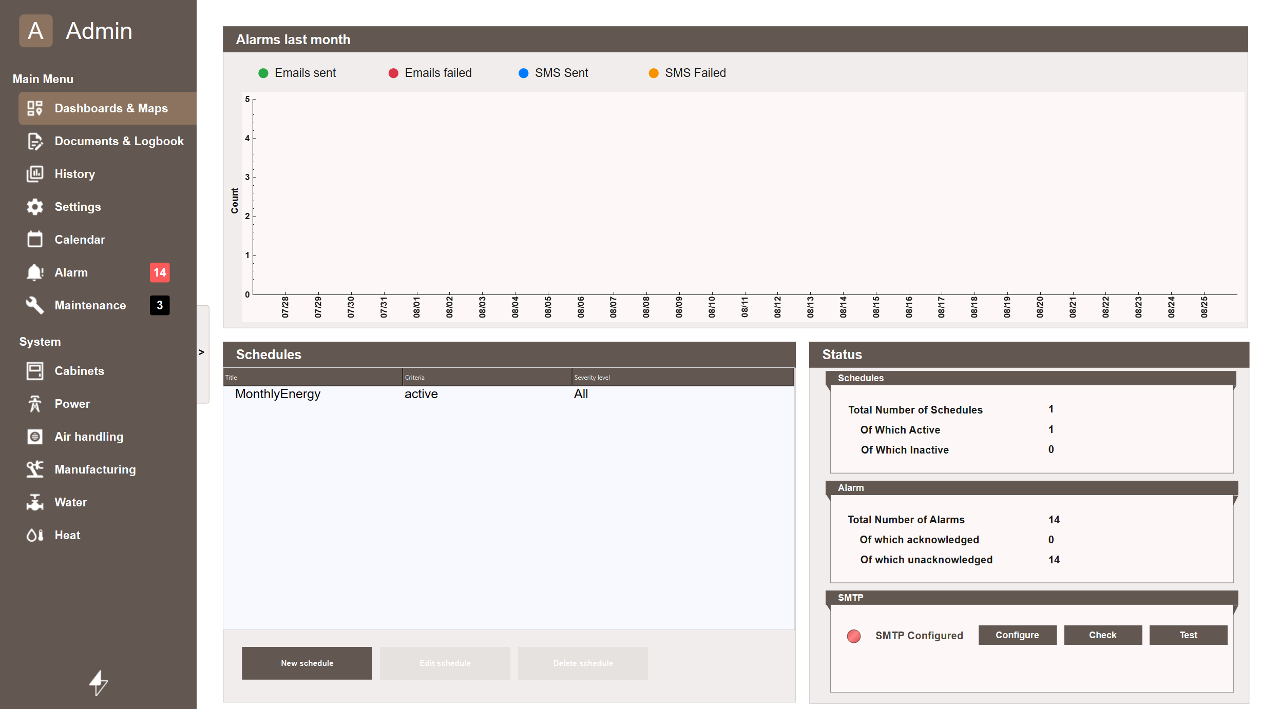Click the Admin avatar letter A

point(35,31)
